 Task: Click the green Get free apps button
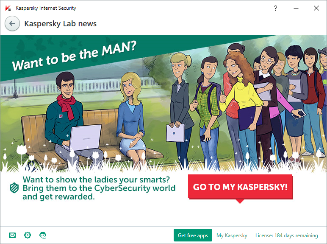[193, 235]
